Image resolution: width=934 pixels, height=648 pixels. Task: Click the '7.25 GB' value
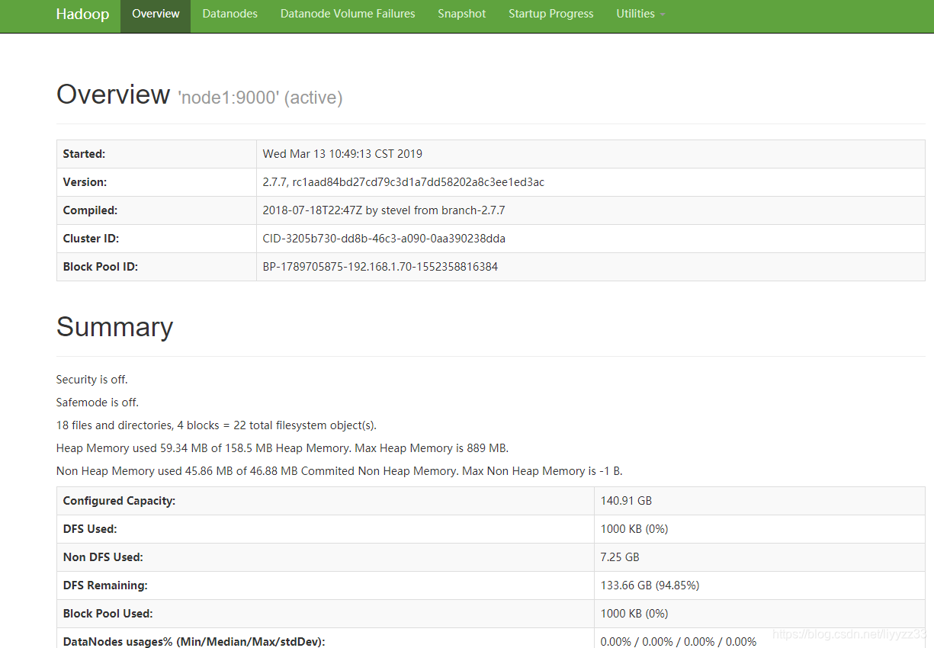click(620, 557)
